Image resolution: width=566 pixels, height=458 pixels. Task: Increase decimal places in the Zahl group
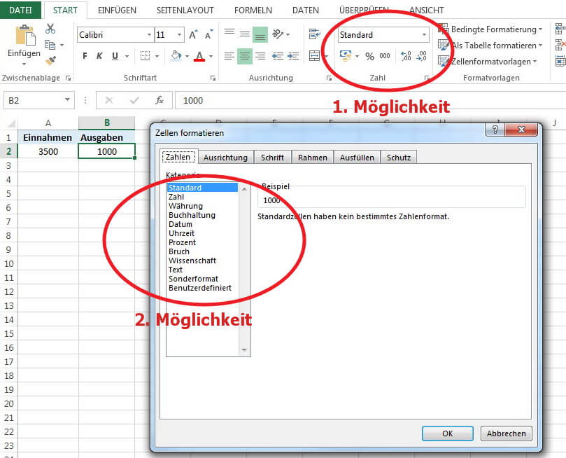(x=406, y=55)
